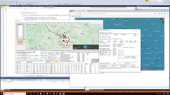This screenshot has width=170, height=95.
Task: Open the Build menu in Visual Studio
Action: pos(14,3)
